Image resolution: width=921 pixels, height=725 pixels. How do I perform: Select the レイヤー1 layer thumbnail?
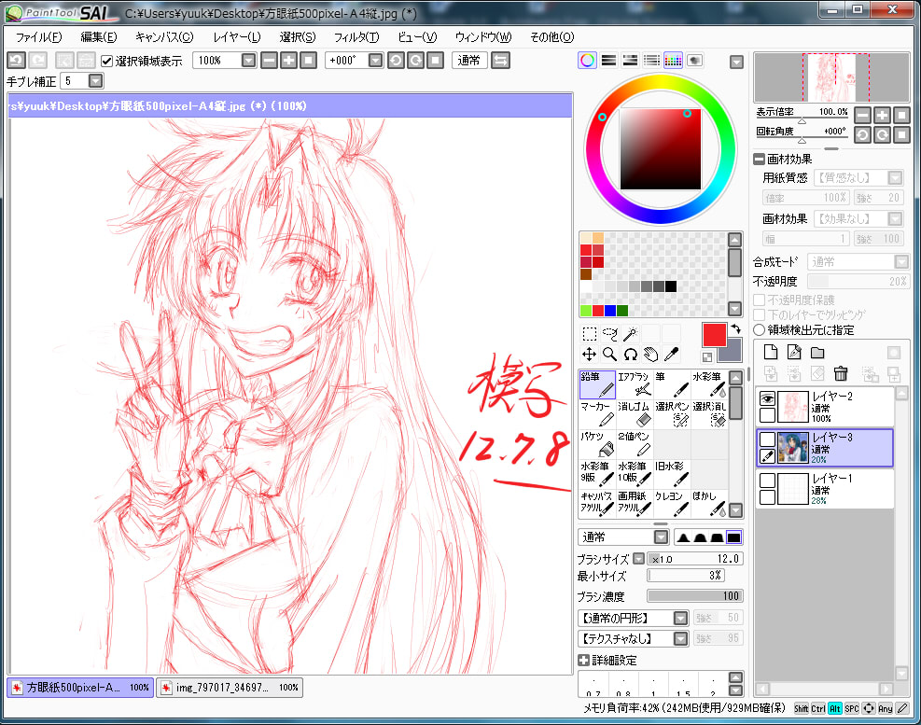tap(793, 489)
